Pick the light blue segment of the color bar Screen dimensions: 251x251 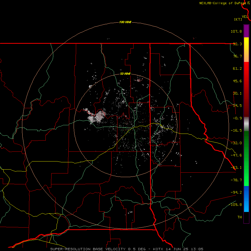(246, 206)
